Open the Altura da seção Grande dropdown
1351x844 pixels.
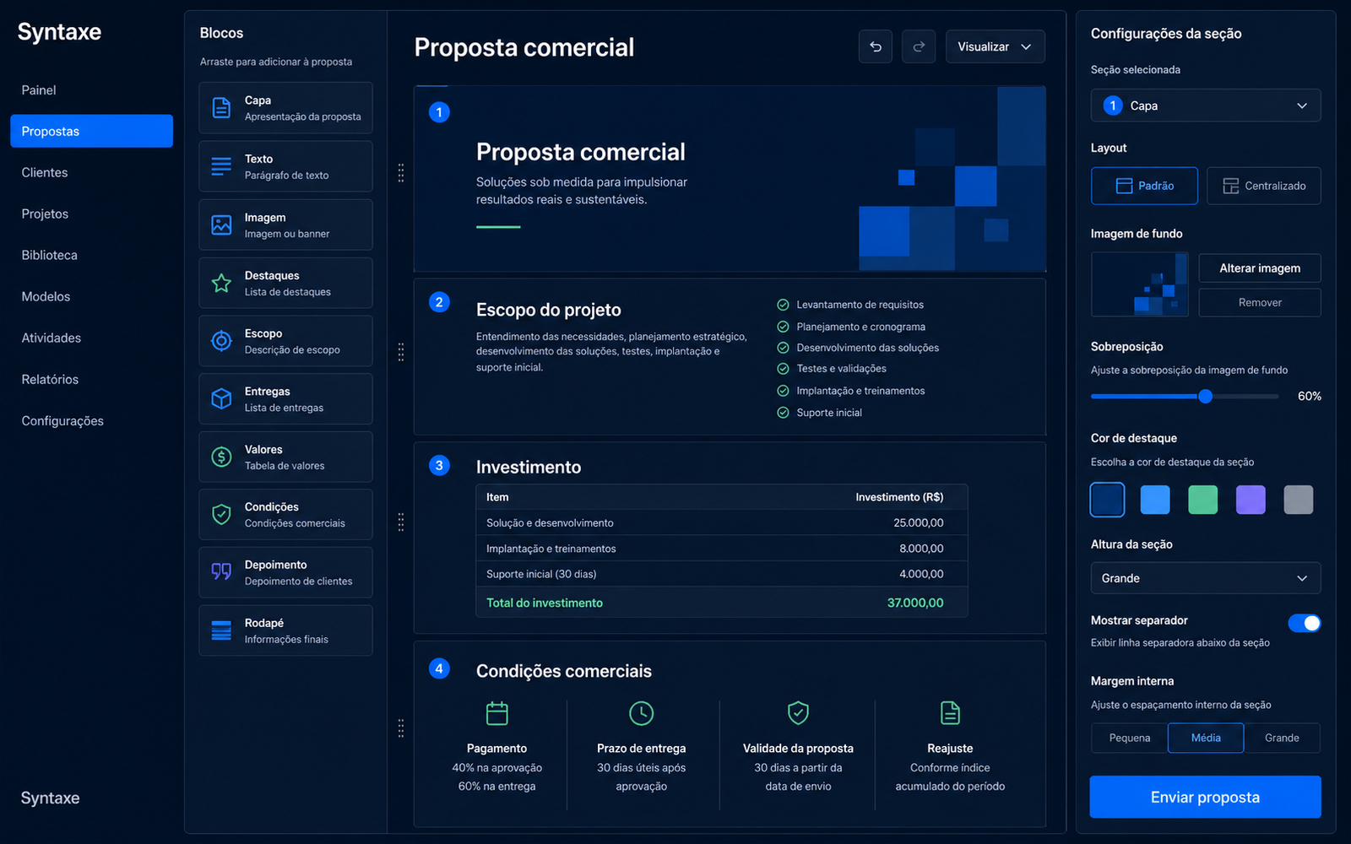(1206, 578)
